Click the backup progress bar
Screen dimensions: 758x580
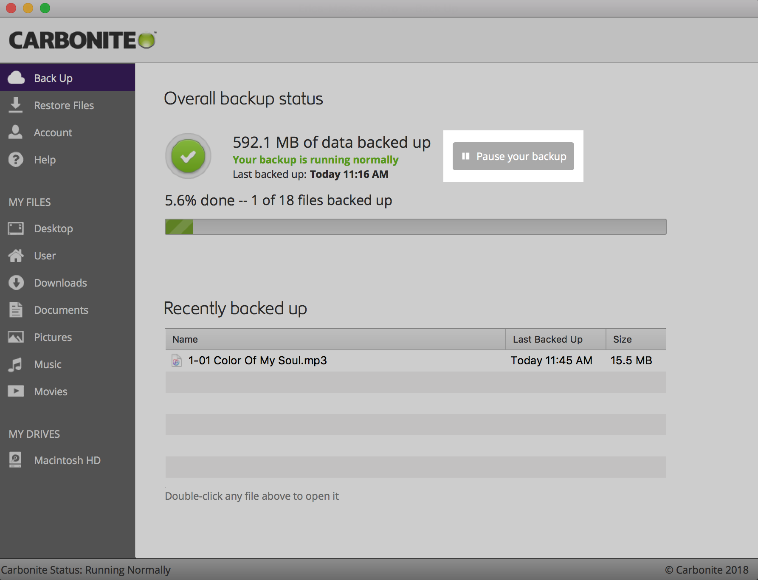pyautogui.click(x=415, y=227)
